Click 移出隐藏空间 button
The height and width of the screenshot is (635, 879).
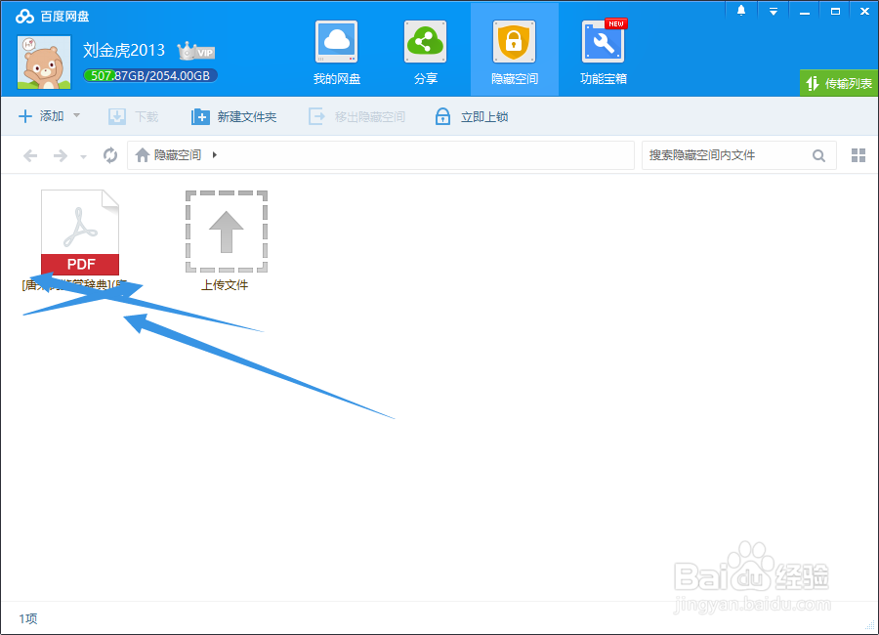coord(356,116)
